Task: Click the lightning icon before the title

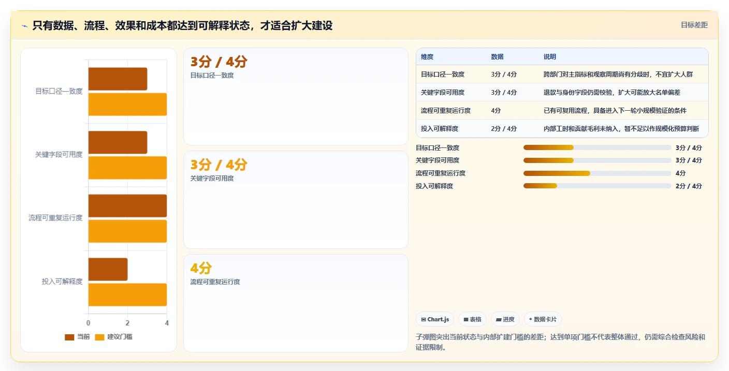Action: tap(24, 25)
